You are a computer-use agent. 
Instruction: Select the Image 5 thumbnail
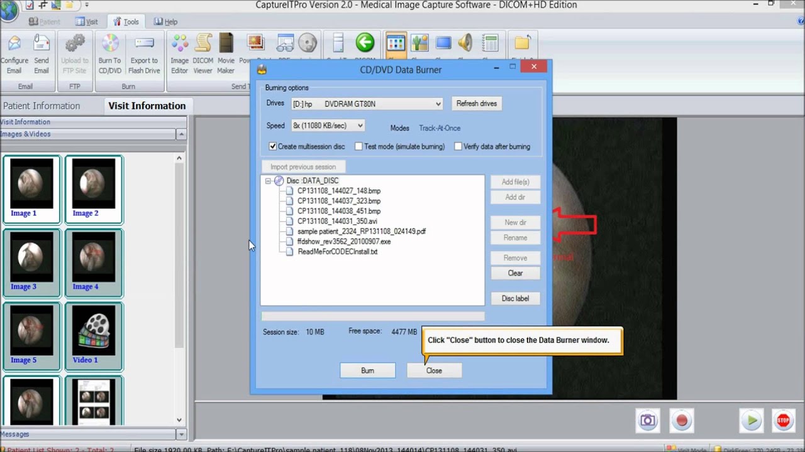[x=31, y=335]
